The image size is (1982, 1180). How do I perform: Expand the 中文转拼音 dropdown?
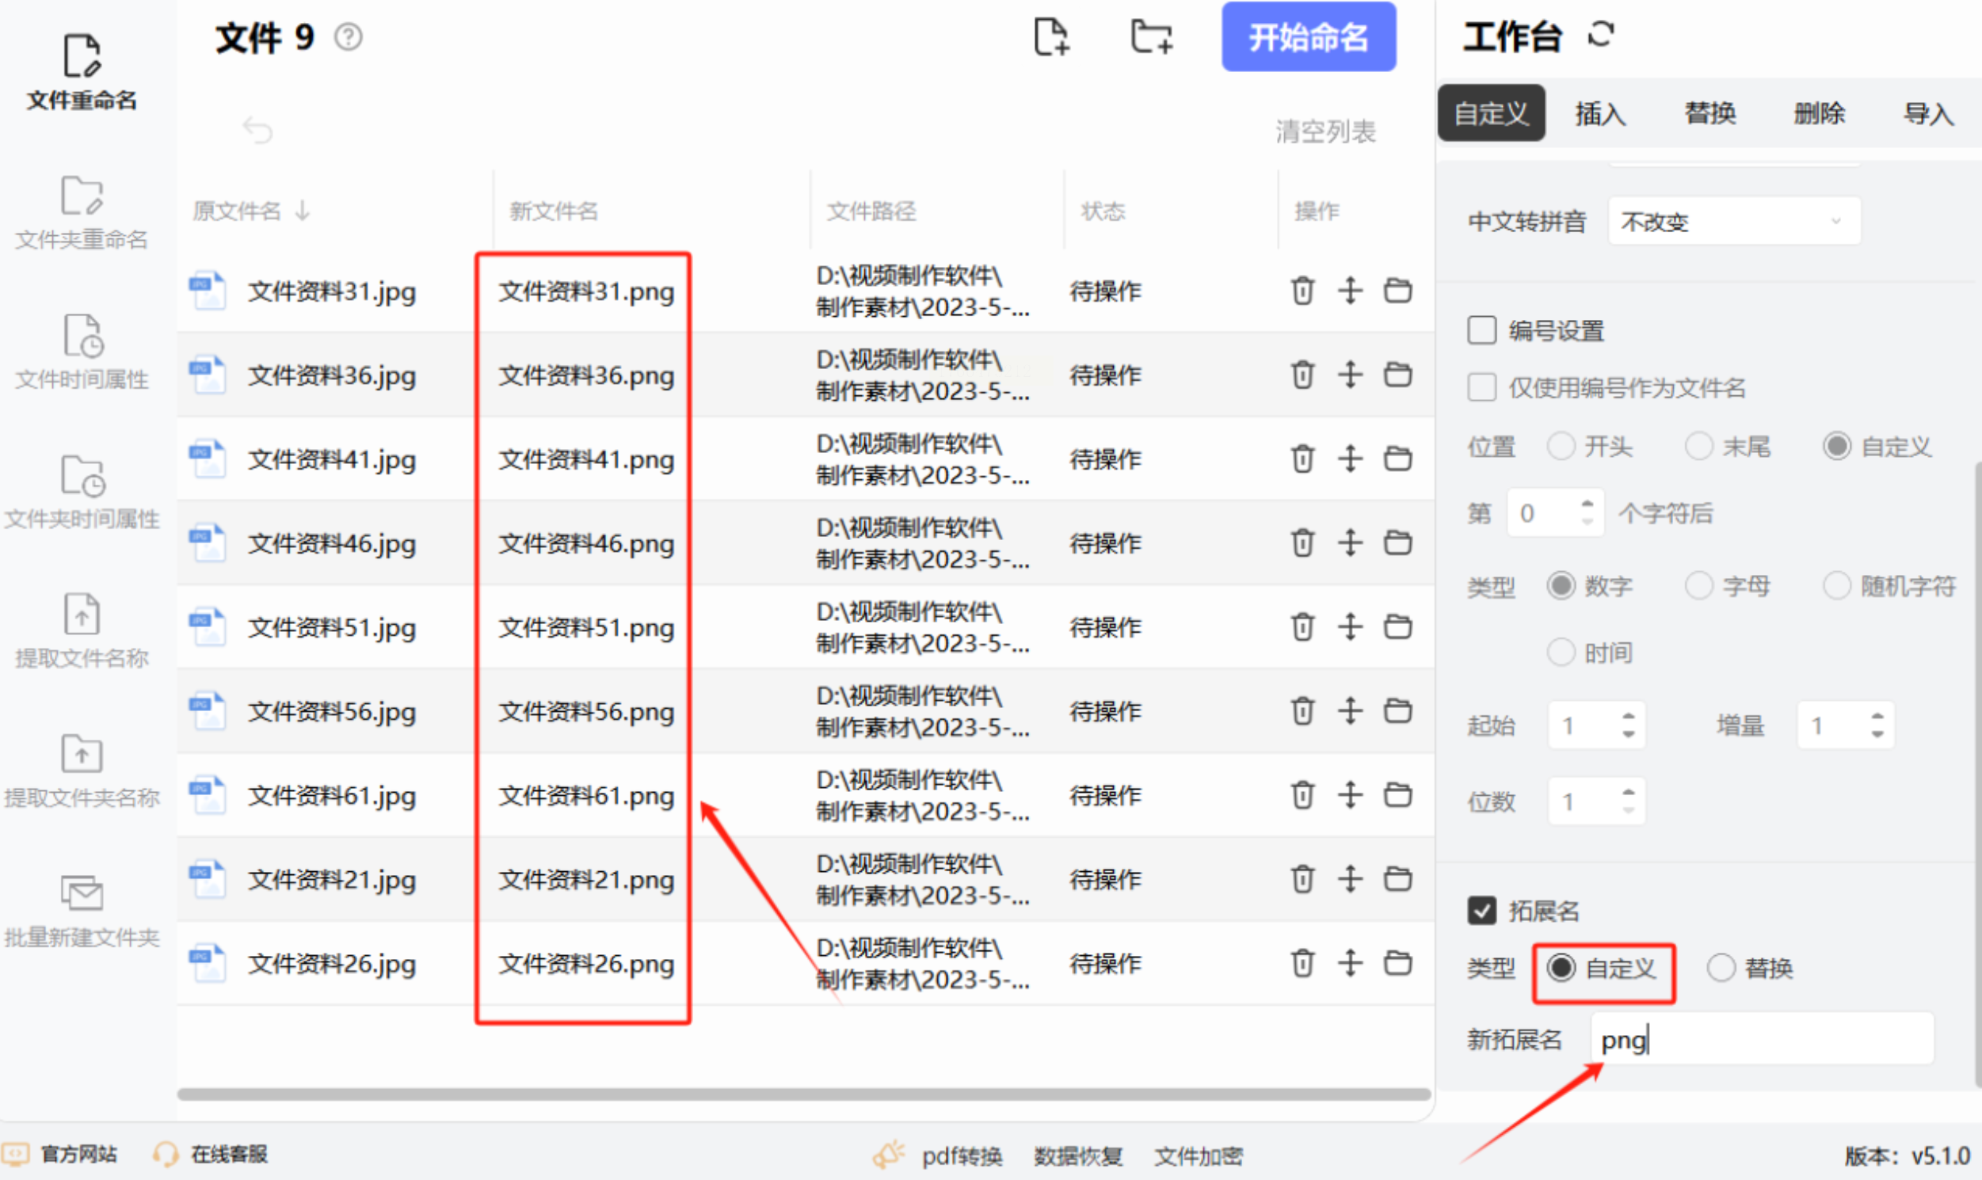(1734, 221)
